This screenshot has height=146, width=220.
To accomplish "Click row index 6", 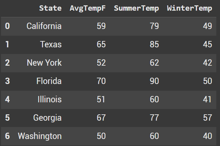I will [x=7, y=136].
